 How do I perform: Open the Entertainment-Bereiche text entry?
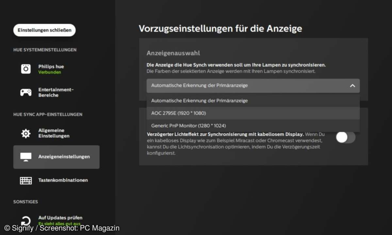(56, 92)
